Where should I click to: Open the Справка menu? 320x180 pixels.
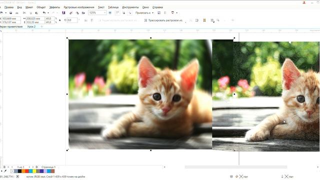tap(157, 7)
